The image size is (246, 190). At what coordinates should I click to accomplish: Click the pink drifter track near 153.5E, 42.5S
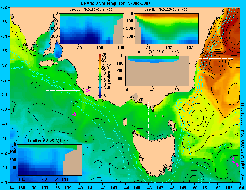(x=235, y=162)
